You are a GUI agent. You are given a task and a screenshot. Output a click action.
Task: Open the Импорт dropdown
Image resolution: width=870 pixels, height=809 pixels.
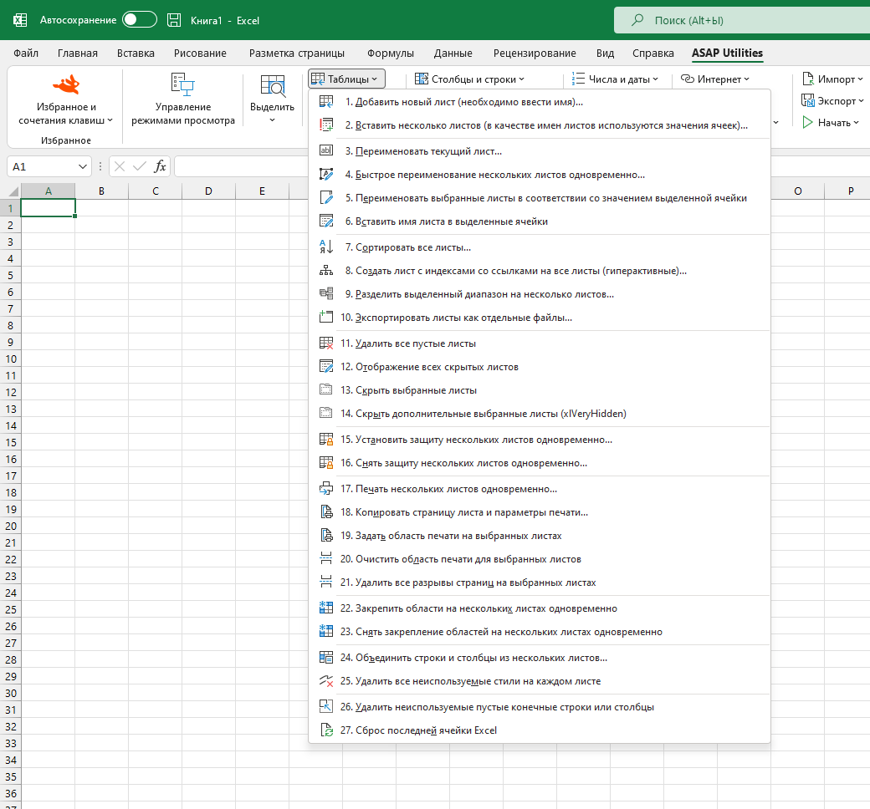pyautogui.click(x=833, y=79)
